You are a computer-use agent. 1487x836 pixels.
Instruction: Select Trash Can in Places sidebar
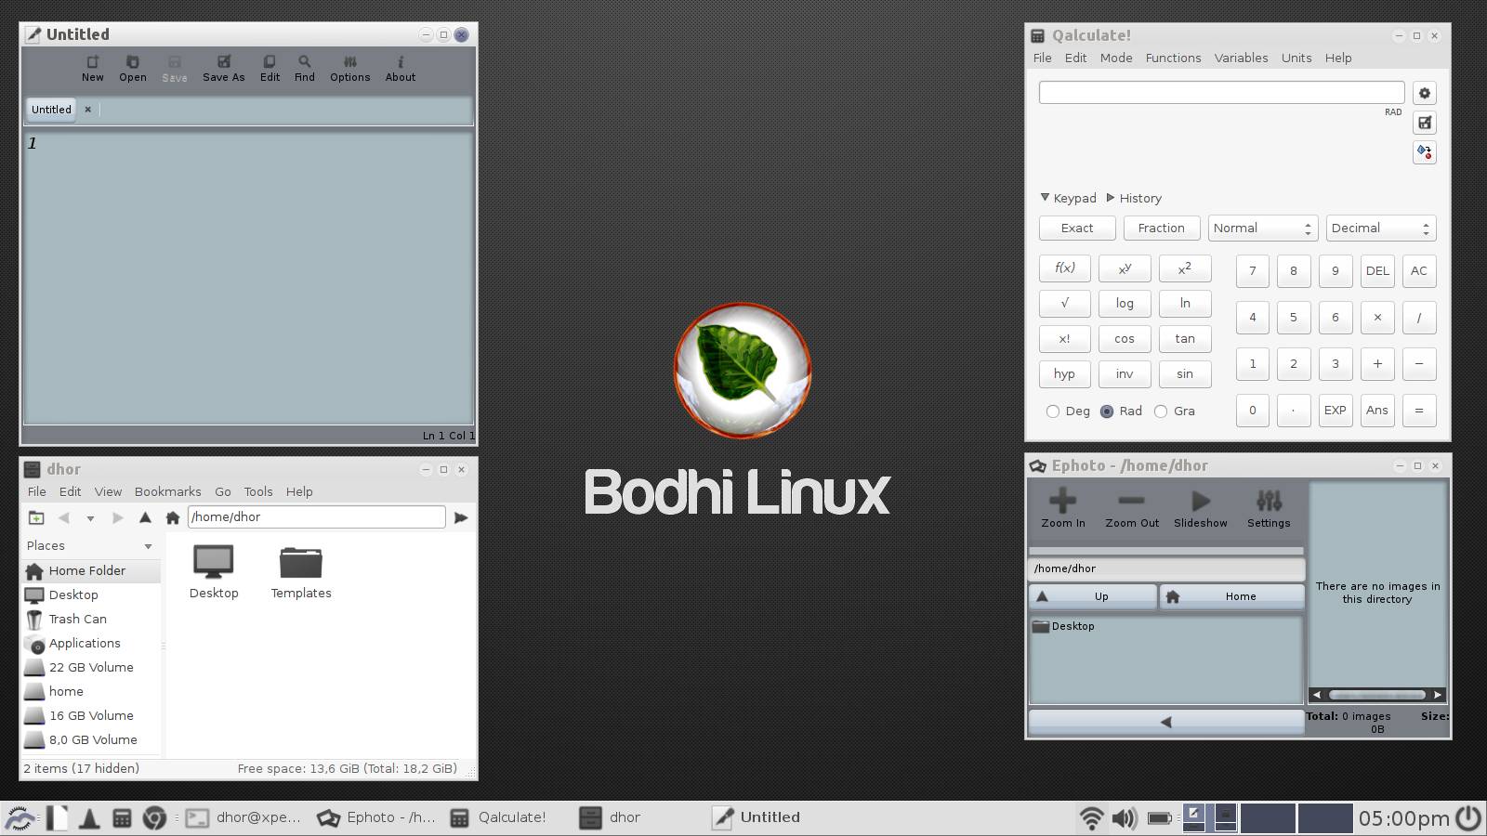point(90,620)
